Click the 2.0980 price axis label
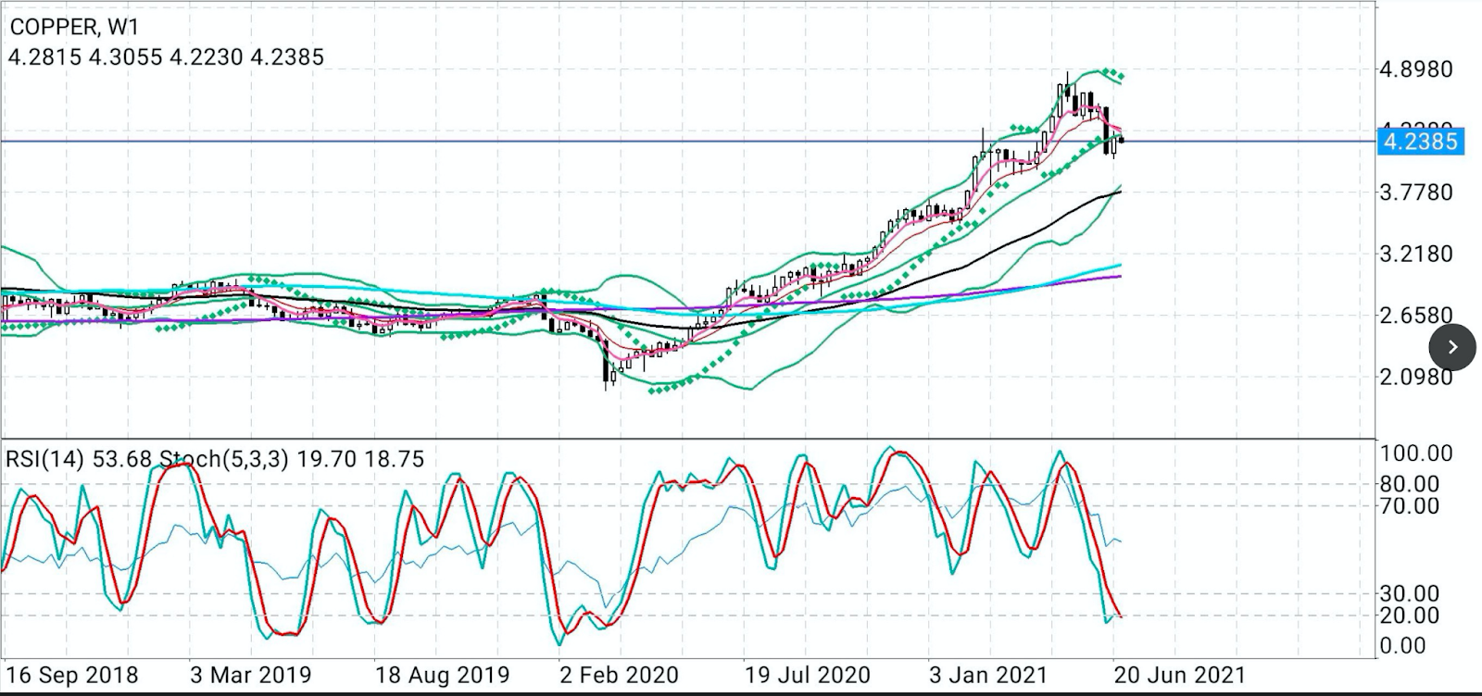This screenshot has height=696, width=1482. [x=1416, y=377]
